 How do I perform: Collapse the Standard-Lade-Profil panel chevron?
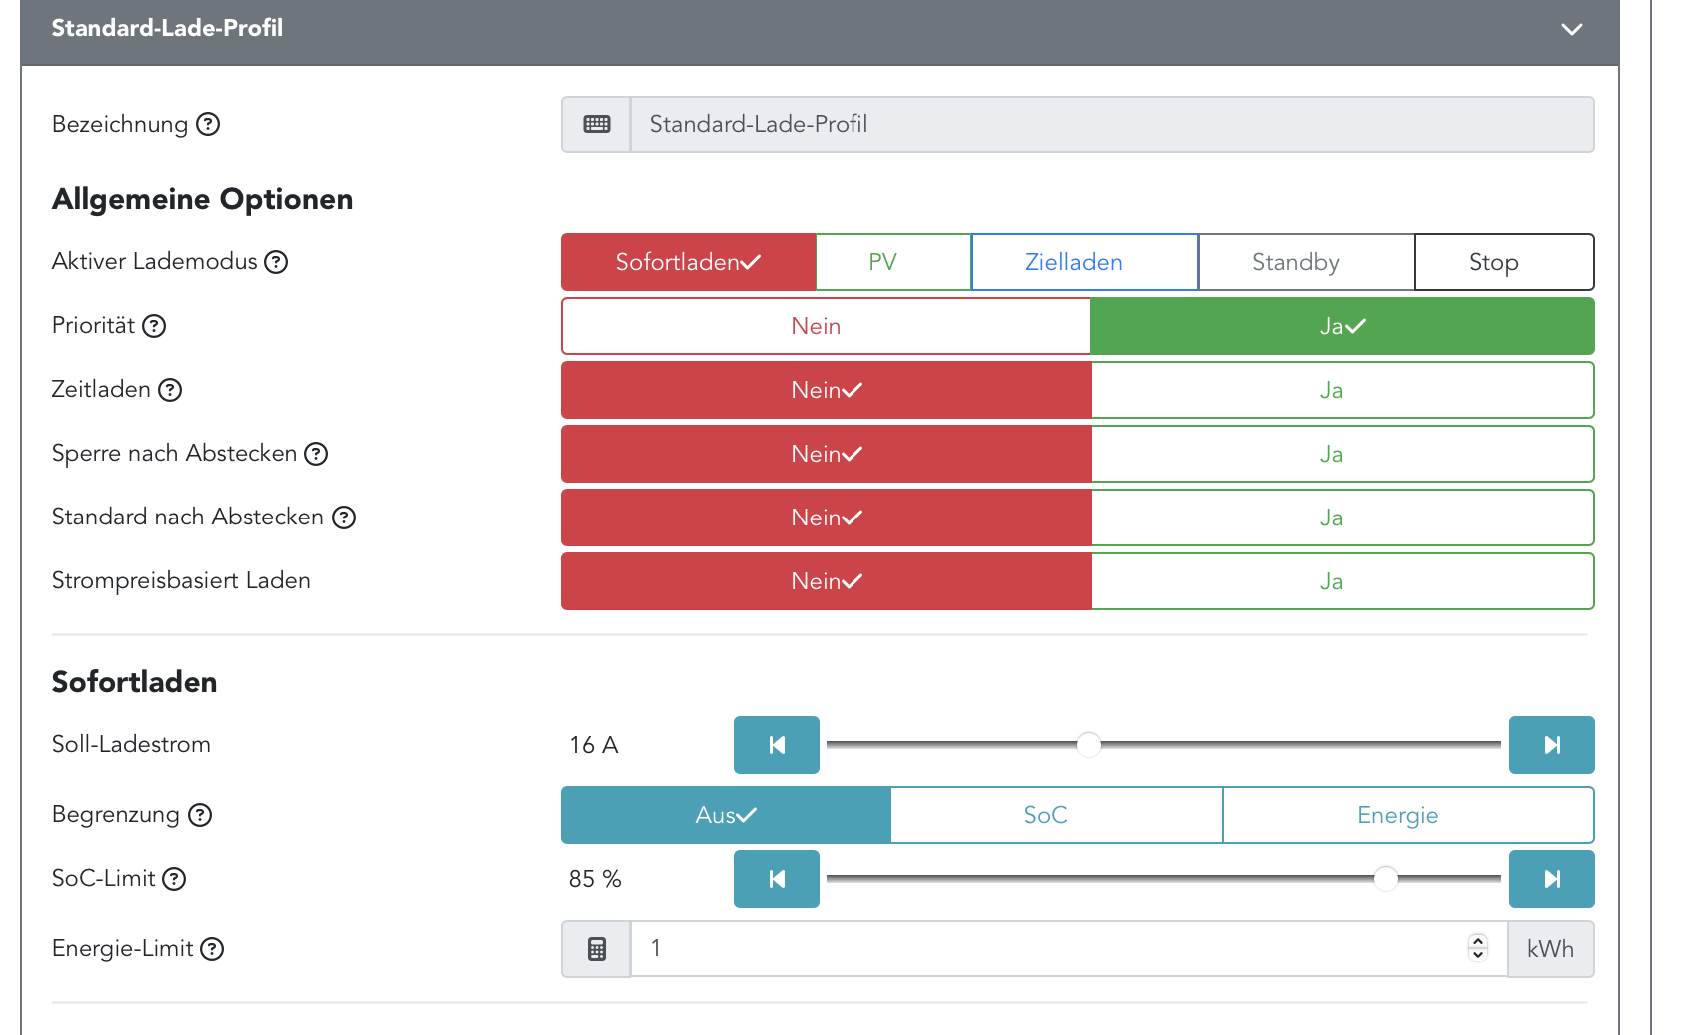tap(1571, 29)
